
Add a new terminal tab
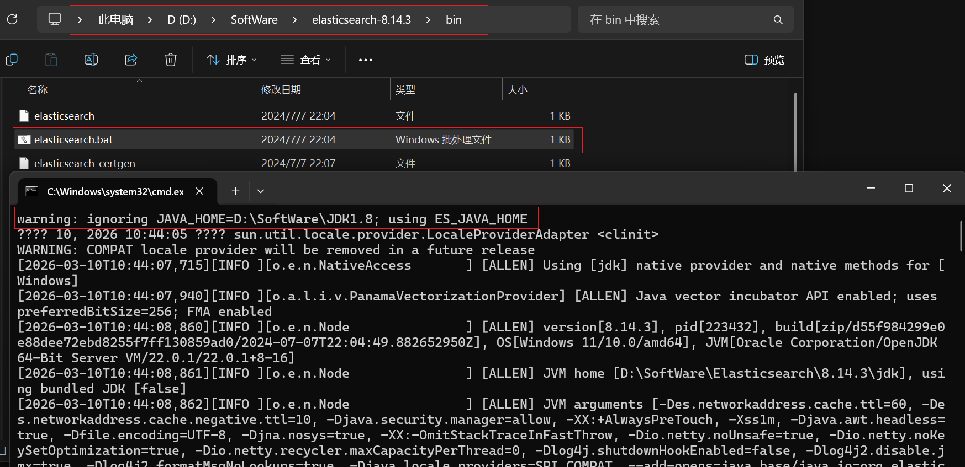pyautogui.click(x=235, y=191)
